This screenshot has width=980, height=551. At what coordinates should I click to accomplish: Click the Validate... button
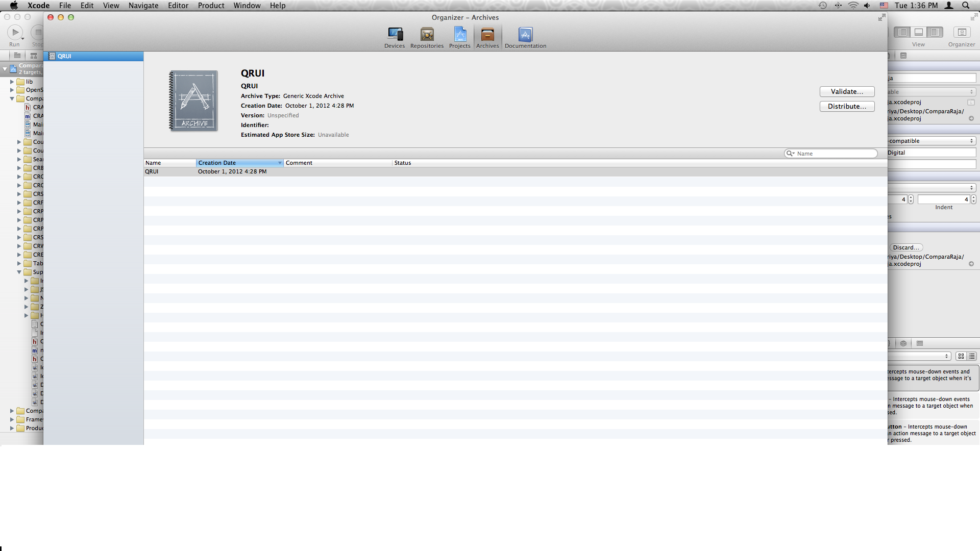coord(847,92)
